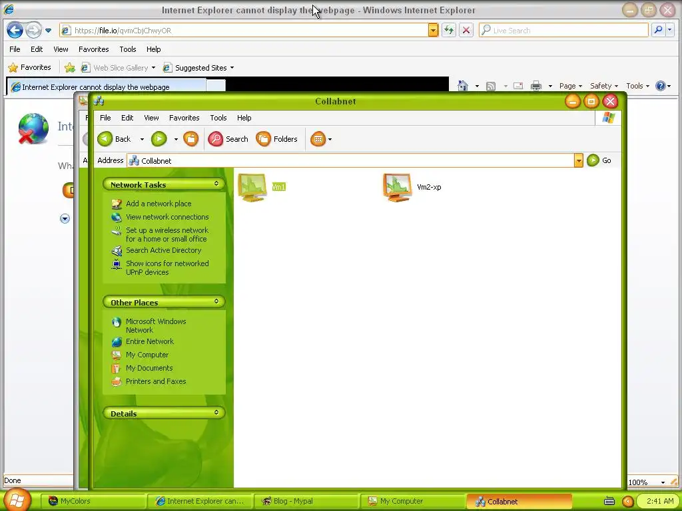Click the Stop button in Internet Explorer
The width and height of the screenshot is (682, 511).
466,31
